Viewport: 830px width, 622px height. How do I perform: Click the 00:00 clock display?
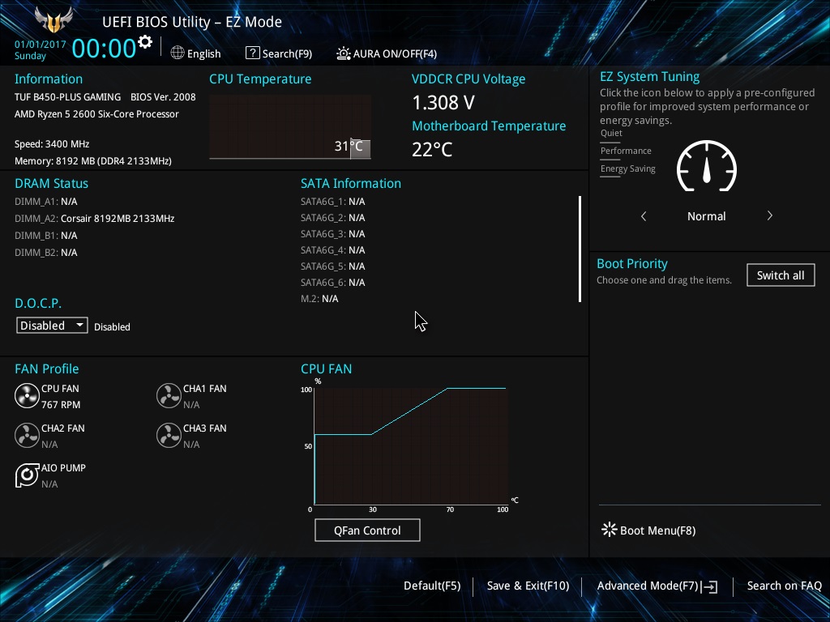coord(104,48)
